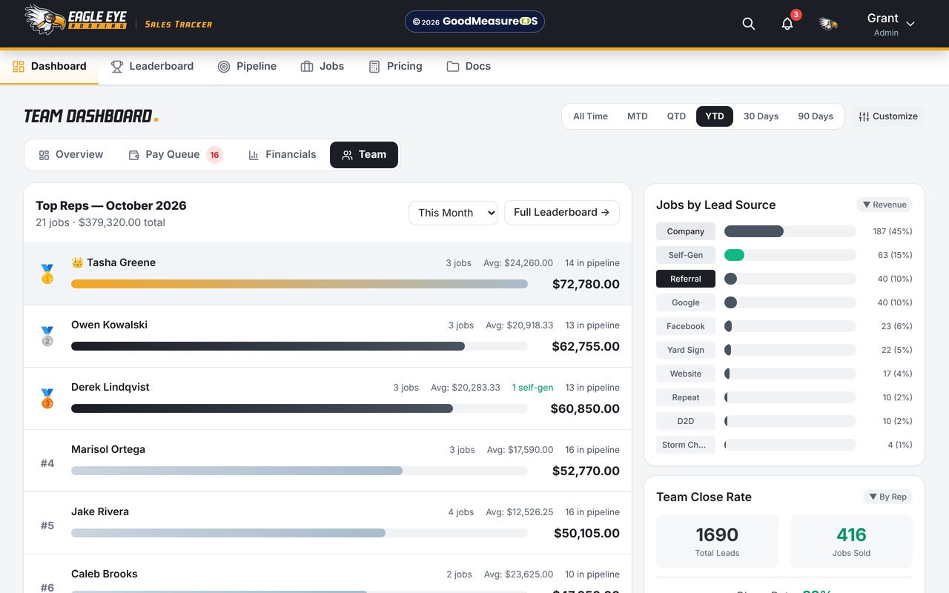Select the Referral lead source chip
949x593 pixels.
tap(686, 279)
